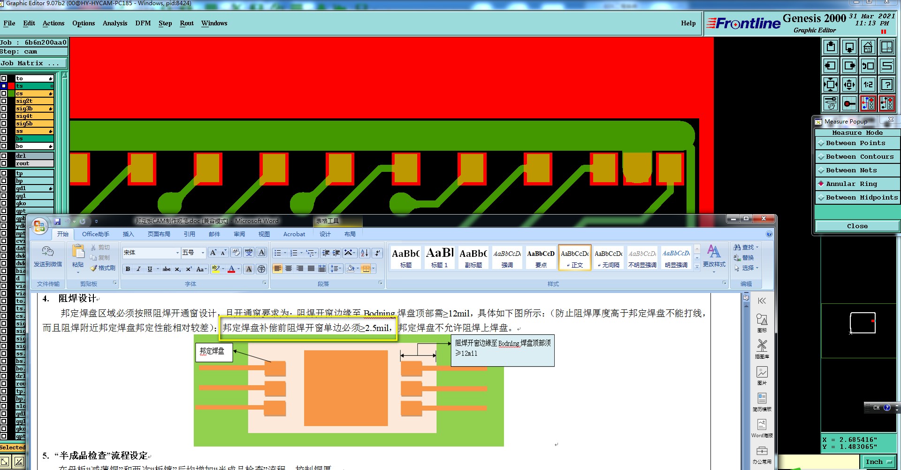Image resolution: width=901 pixels, height=470 pixels.
Task: Click the Job Matrix button
Action: 34,63
